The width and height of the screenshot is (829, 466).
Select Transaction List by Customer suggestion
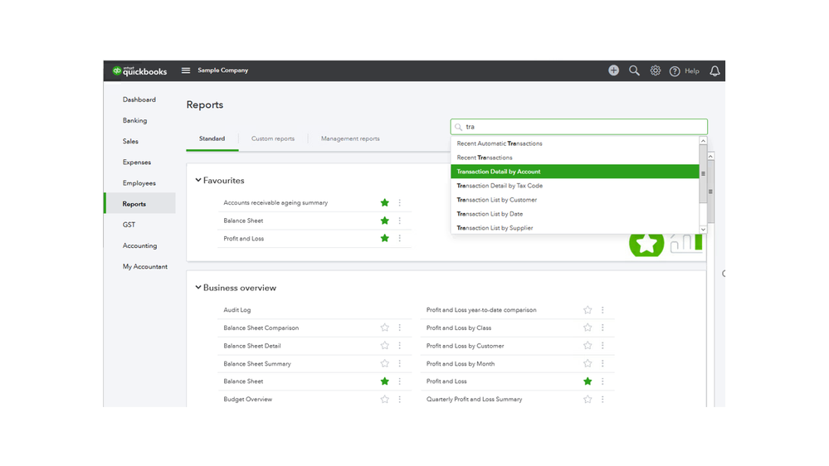[x=575, y=200]
